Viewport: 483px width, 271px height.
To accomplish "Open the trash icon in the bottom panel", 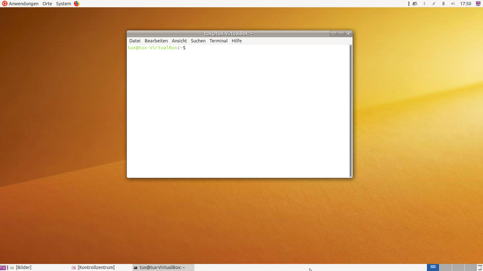I will pos(480,267).
